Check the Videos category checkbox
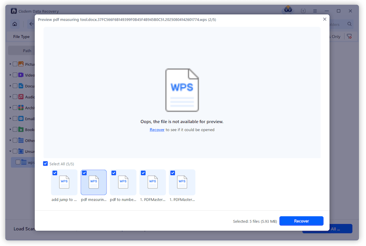 (x=15, y=75)
